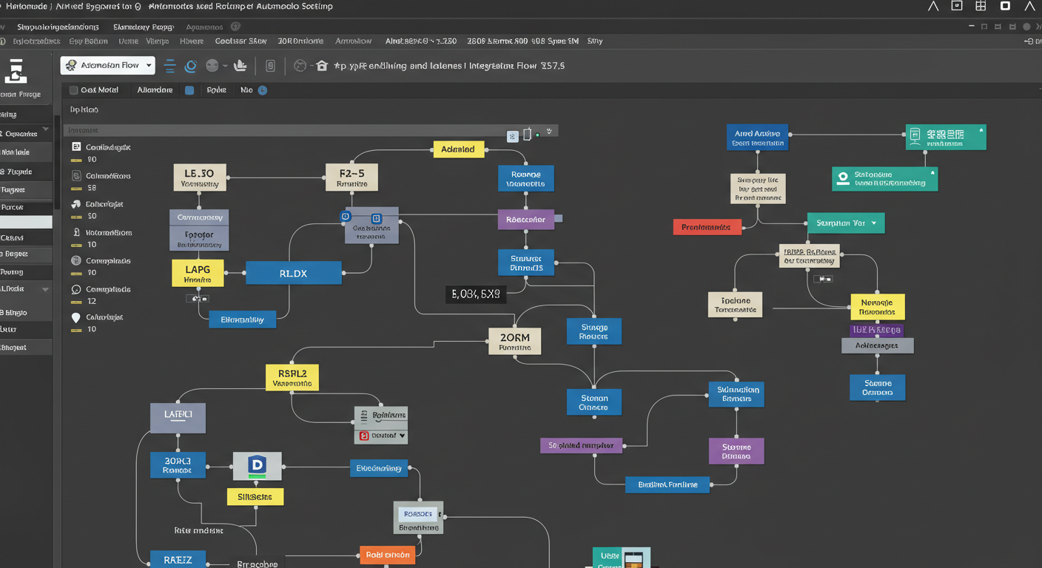Screen dimensions: 1042x568
Task: Click the phone outline icon on canvas bar
Action: pyautogui.click(x=528, y=134)
